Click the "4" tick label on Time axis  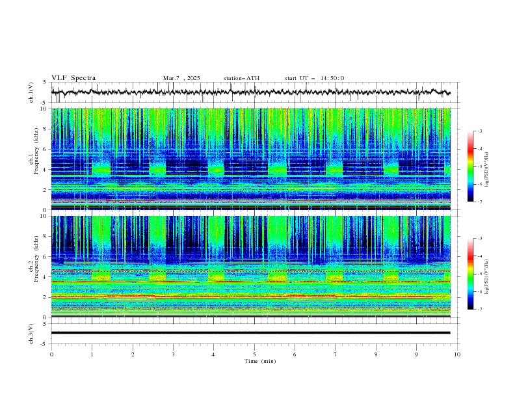pyautogui.click(x=213, y=354)
